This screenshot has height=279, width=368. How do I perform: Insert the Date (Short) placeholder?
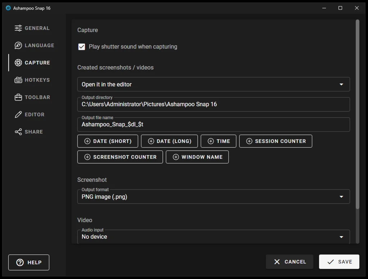108,141
